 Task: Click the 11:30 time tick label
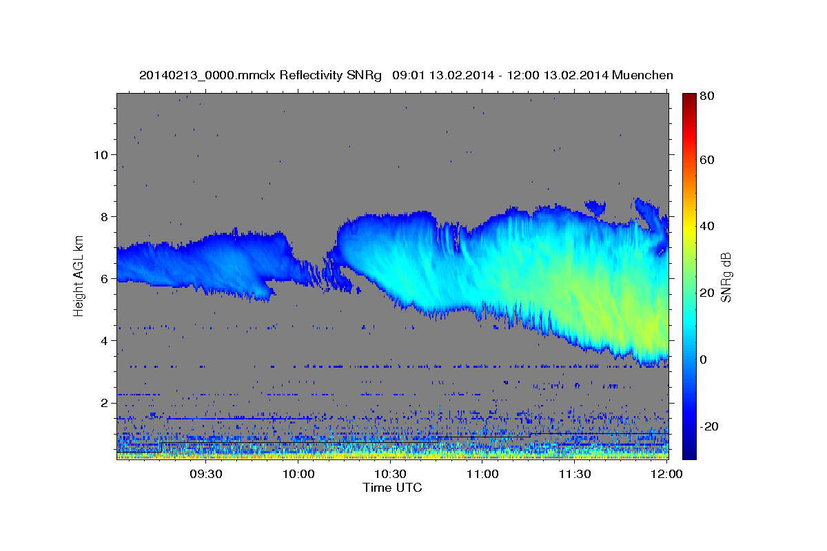[x=574, y=474]
